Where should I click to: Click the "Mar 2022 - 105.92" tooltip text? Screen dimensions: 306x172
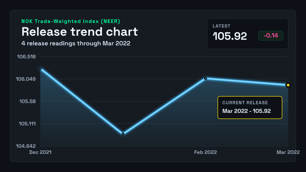tap(247, 111)
